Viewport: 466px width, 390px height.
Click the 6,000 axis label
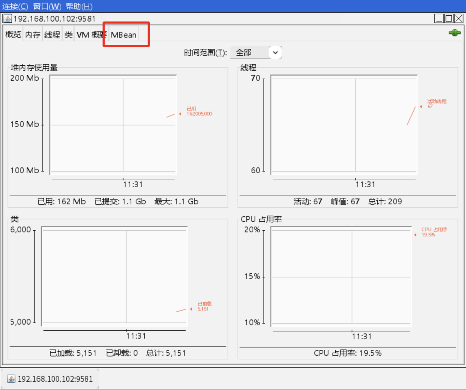tap(21, 230)
